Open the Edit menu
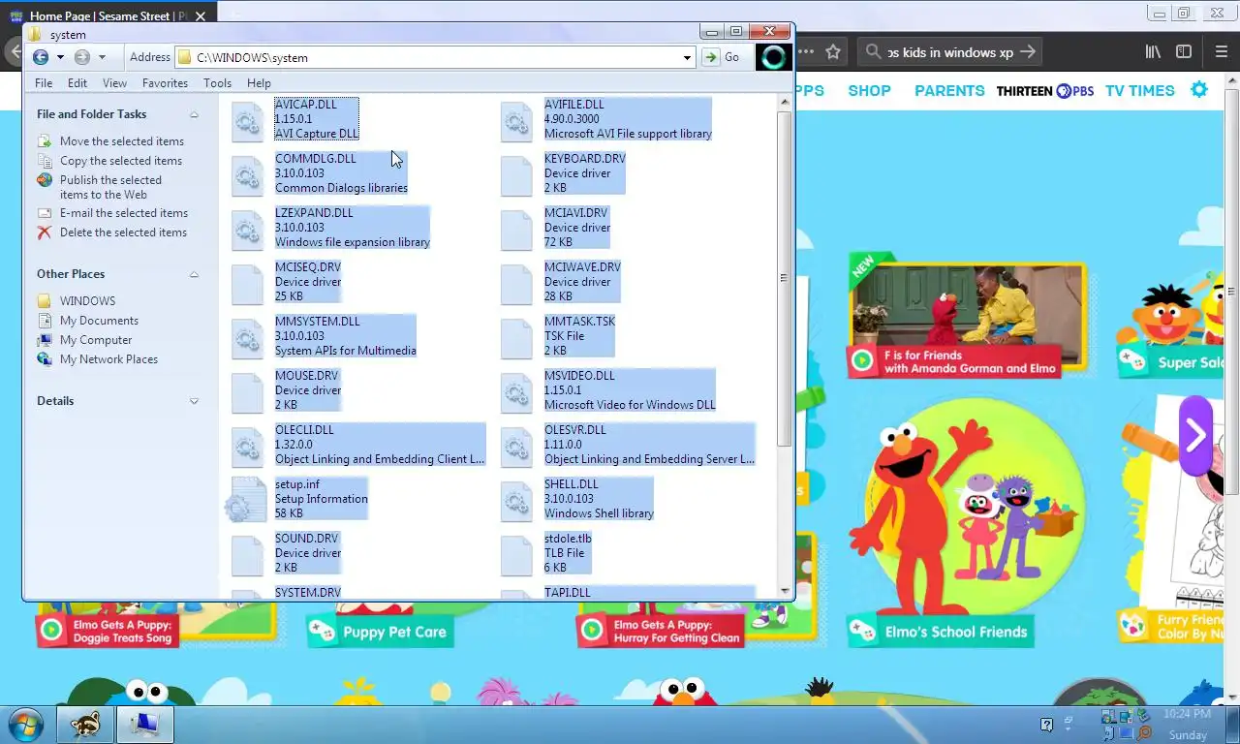Image resolution: width=1240 pixels, height=744 pixels. coord(77,83)
